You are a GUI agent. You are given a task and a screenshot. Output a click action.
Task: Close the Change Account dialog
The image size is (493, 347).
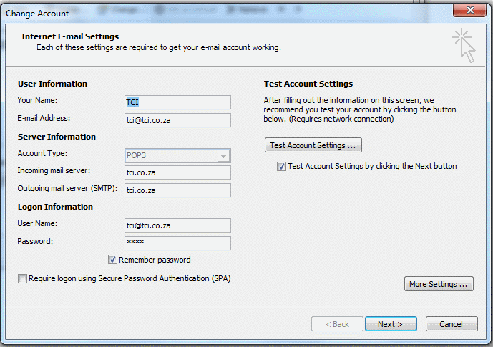click(469, 10)
